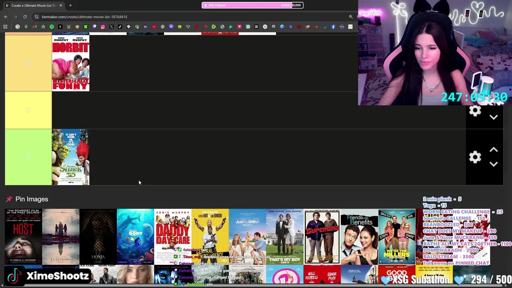Move the yellow C tier row down

[494, 117]
